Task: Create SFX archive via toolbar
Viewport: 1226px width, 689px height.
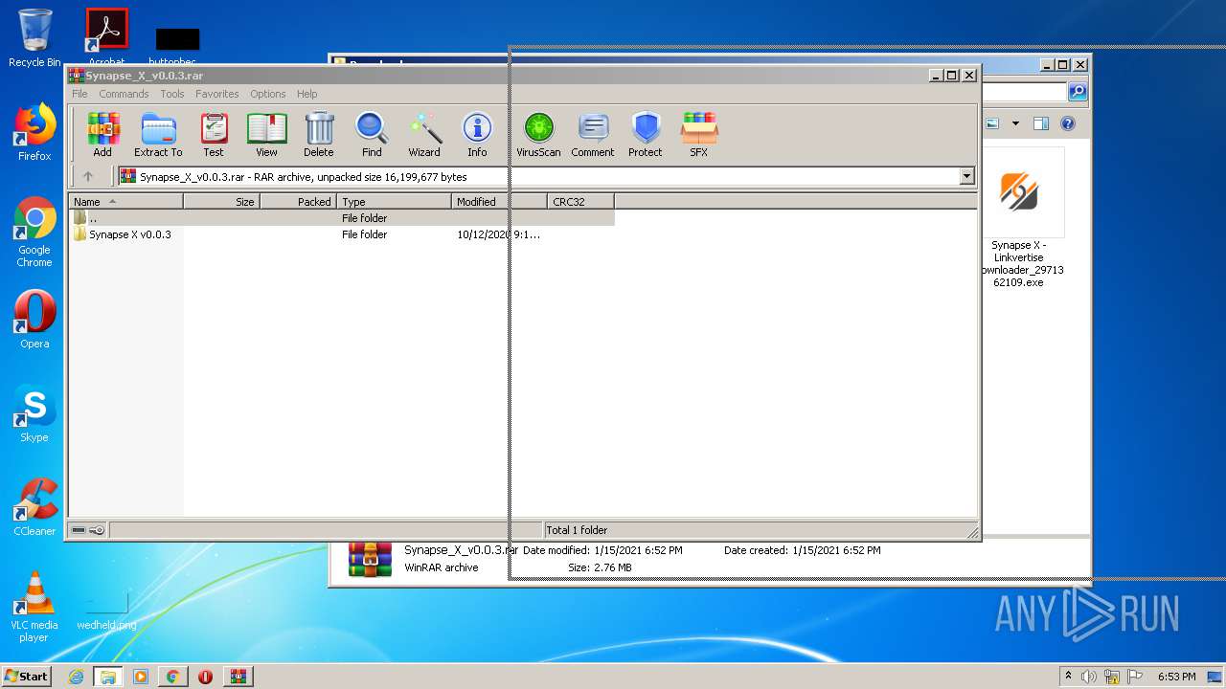Action: [x=699, y=135]
